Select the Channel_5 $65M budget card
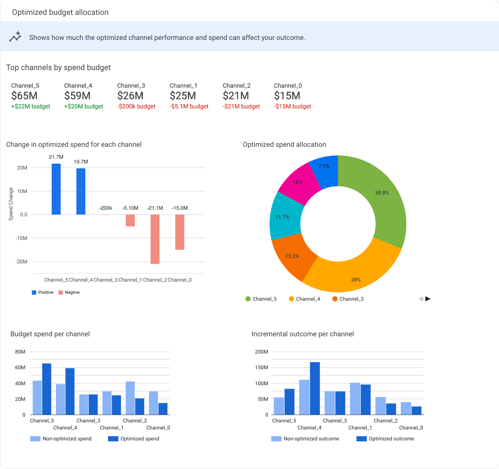The height and width of the screenshot is (469, 499). click(x=31, y=96)
